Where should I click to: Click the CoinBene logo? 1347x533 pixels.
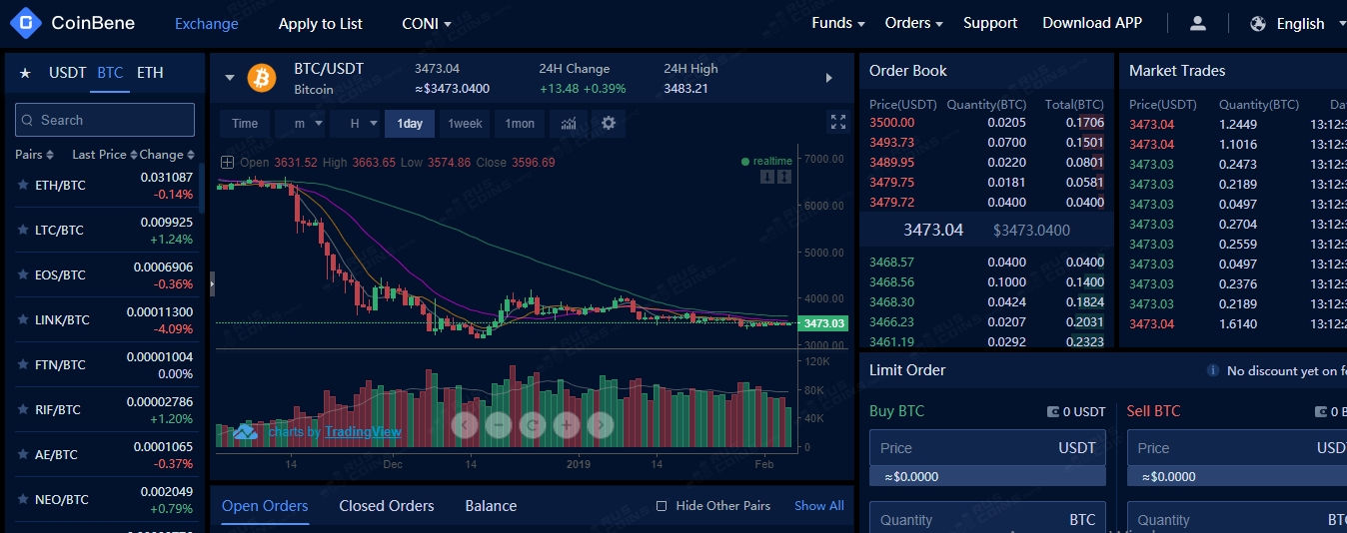pos(72,22)
